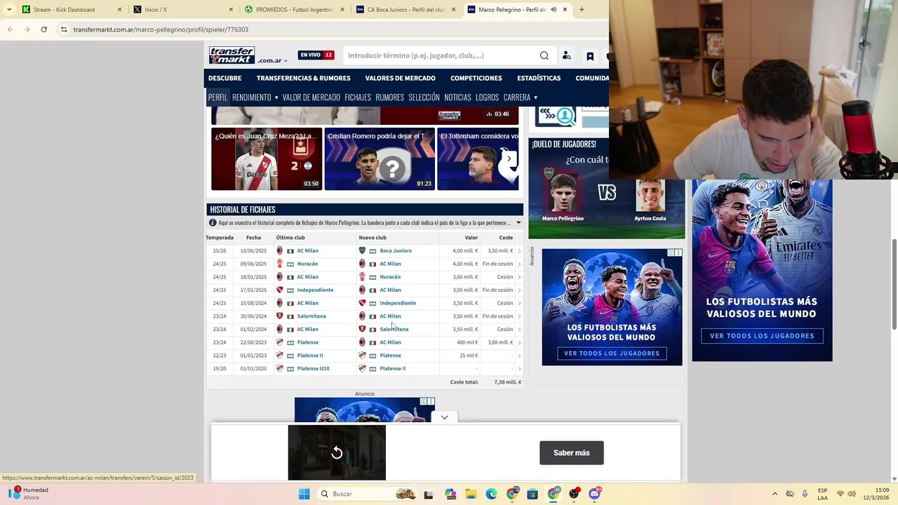The image size is (898, 505).
Task: Select the Valor de Mercado sub-tab
Action: coord(311,97)
